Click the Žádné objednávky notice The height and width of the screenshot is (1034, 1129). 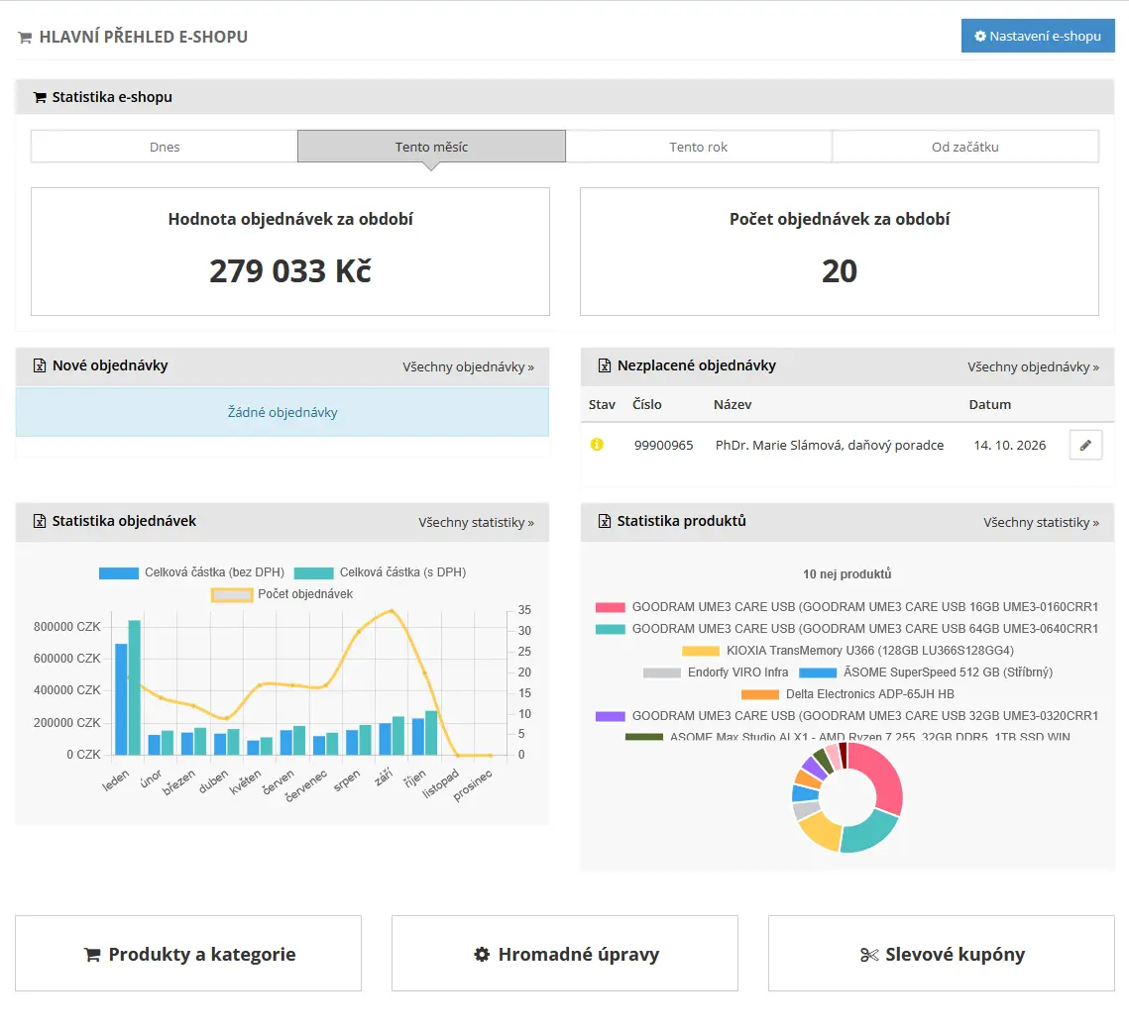point(282,412)
